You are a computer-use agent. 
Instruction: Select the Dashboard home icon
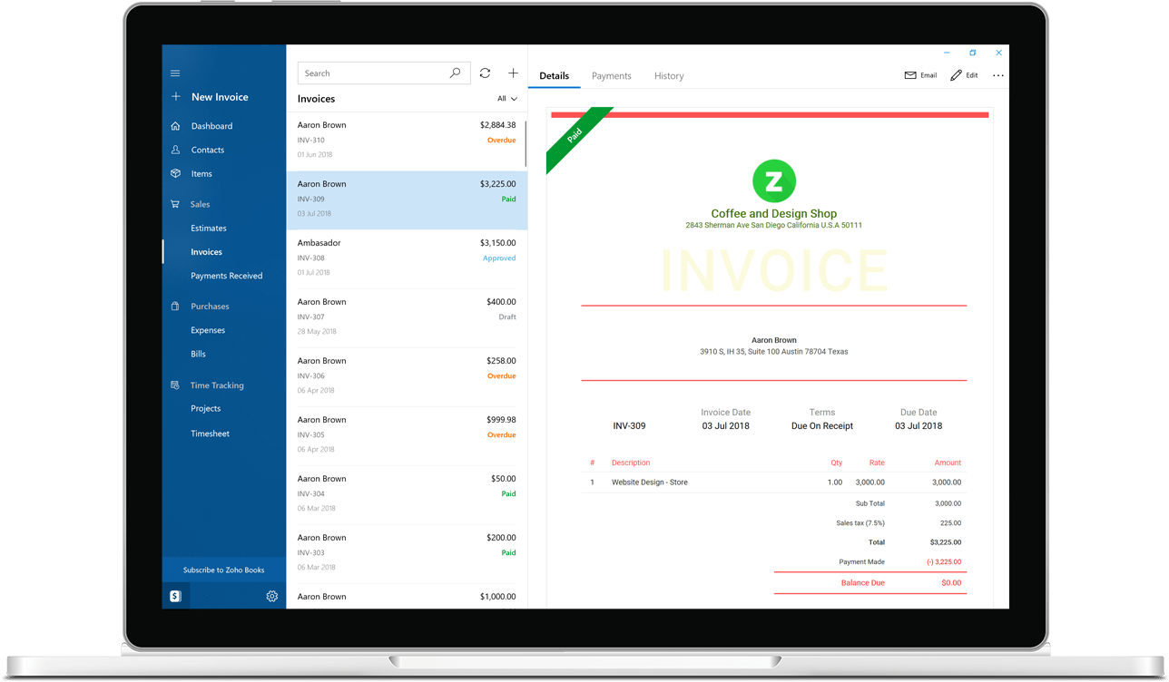[x=174, y=125]
